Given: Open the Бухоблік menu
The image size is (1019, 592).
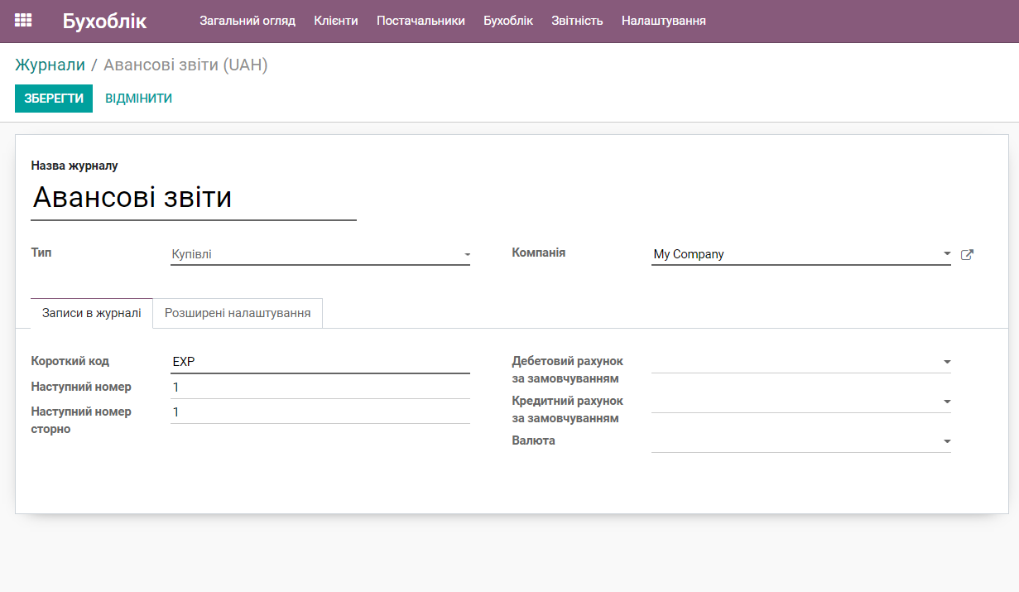Looking at the screenshot, I should tap(507, 21).
